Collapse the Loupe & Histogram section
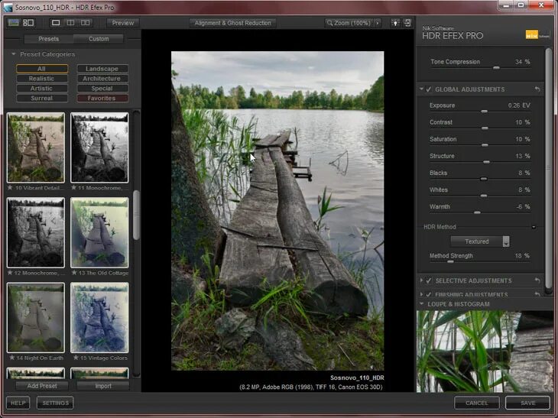558x418 pixels. click(421, 304)
